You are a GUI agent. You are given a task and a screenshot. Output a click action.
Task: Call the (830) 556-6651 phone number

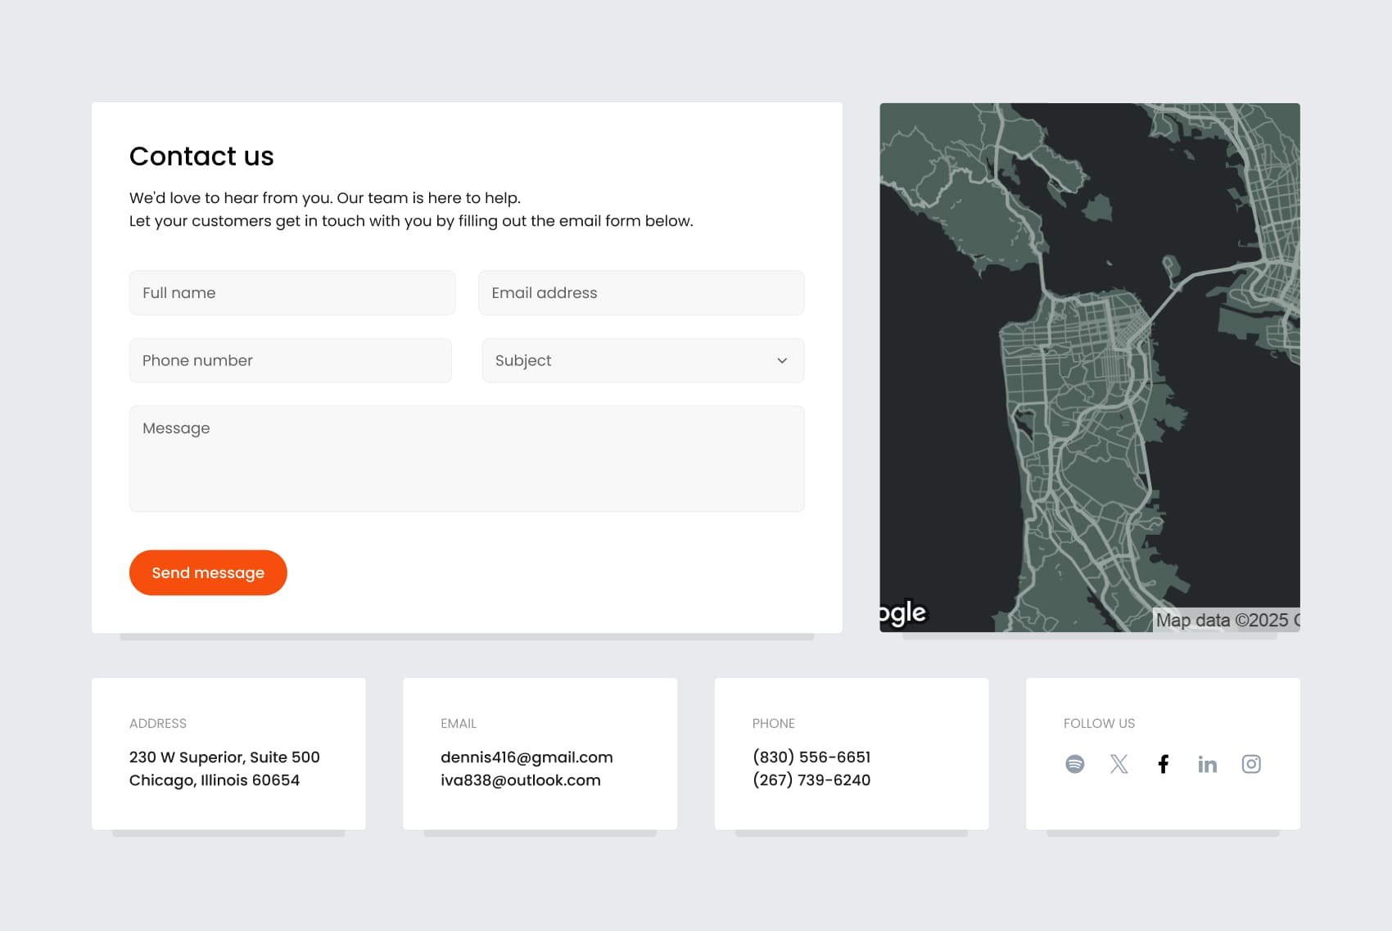(811, 757)
